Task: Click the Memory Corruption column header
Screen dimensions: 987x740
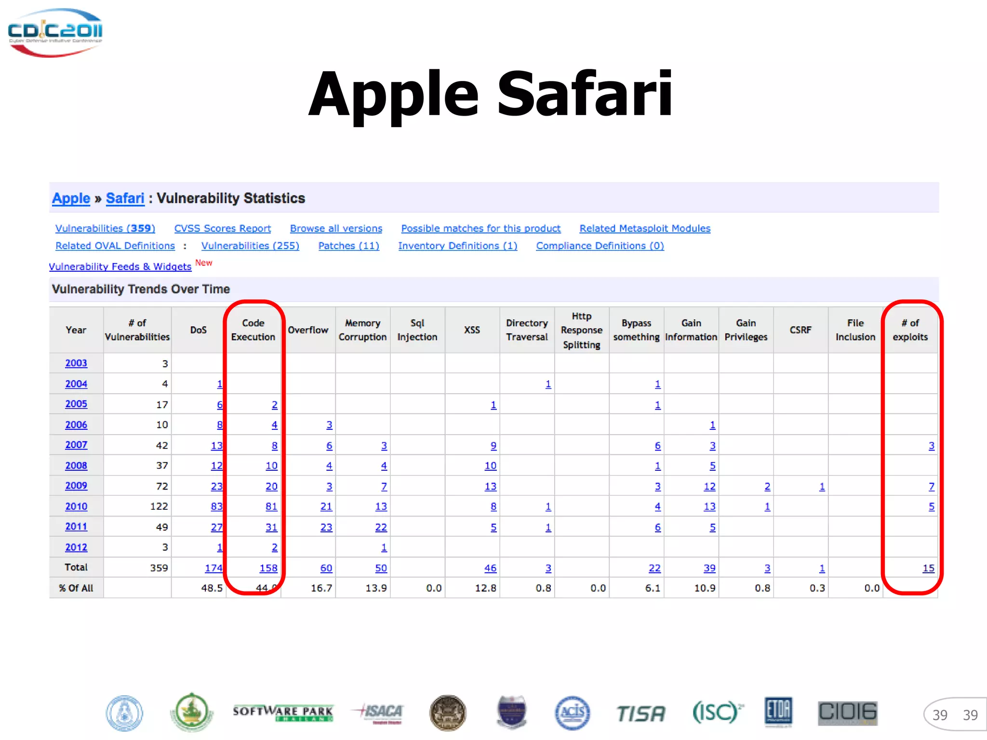Action: point(362,330)
